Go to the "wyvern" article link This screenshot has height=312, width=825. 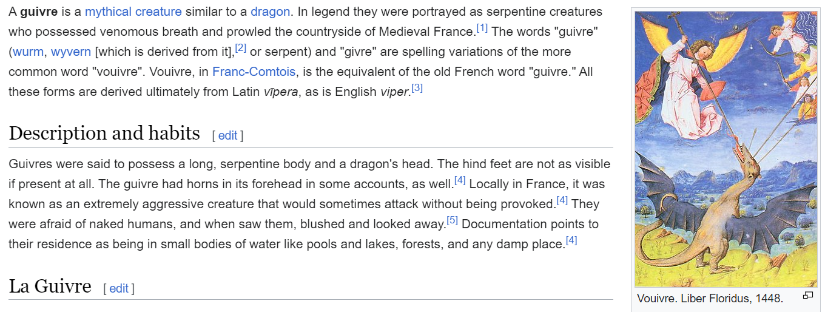point(71,52)
